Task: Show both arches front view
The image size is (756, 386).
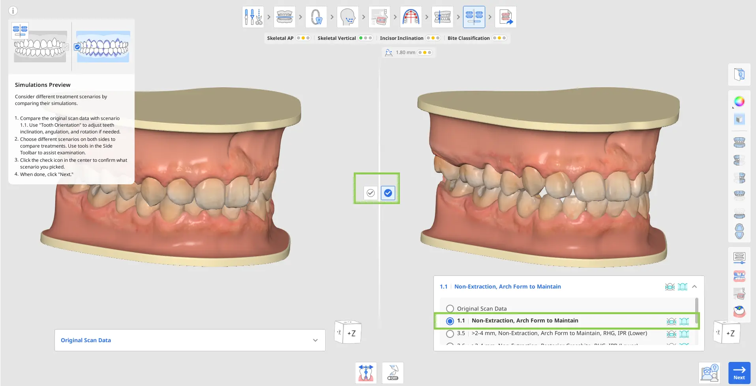Action: pos(739,142)
